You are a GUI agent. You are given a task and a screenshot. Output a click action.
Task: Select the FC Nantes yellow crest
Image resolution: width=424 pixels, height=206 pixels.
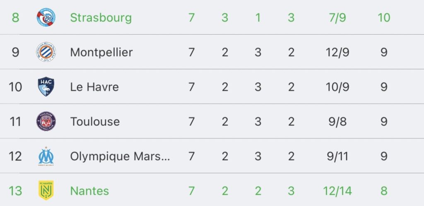coord(46,190)
